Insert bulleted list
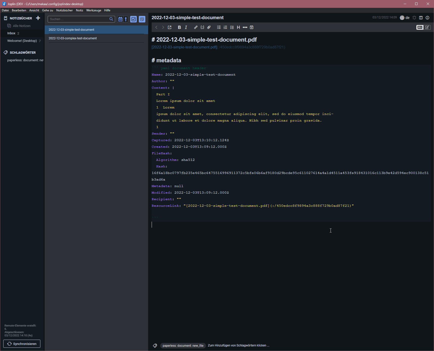434x351 pixels. point(219,27)
